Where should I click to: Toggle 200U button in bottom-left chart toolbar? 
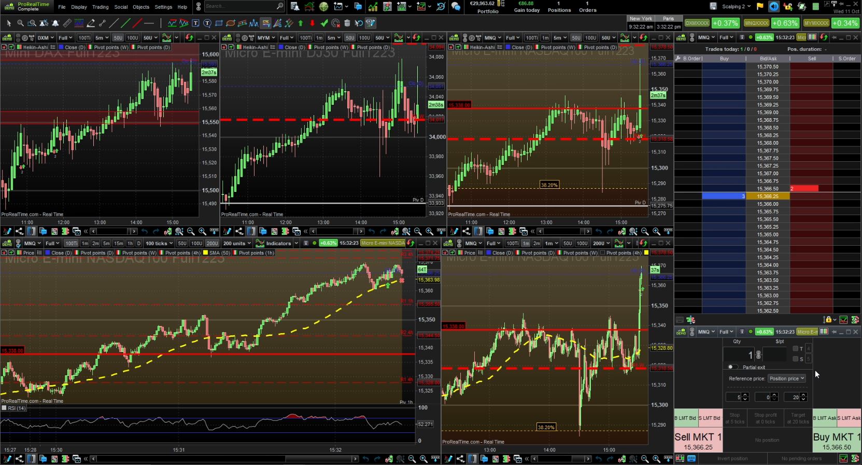213,243
